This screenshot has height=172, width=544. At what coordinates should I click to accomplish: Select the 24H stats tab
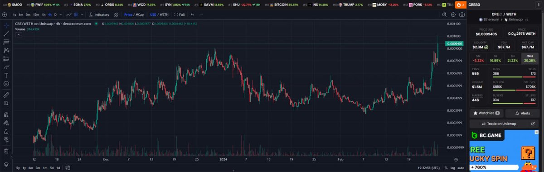[x=530, y=58]
